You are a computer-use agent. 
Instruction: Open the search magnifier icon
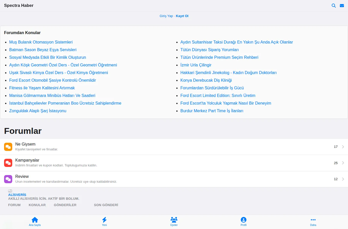[333, 6]
